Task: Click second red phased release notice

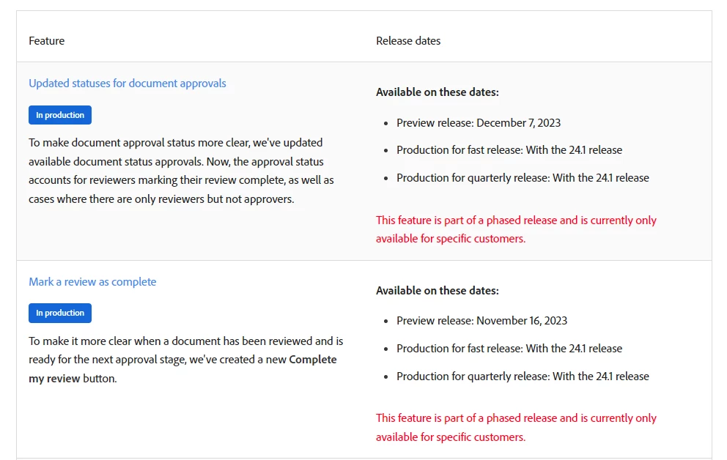Action: [x=516, y=428]
